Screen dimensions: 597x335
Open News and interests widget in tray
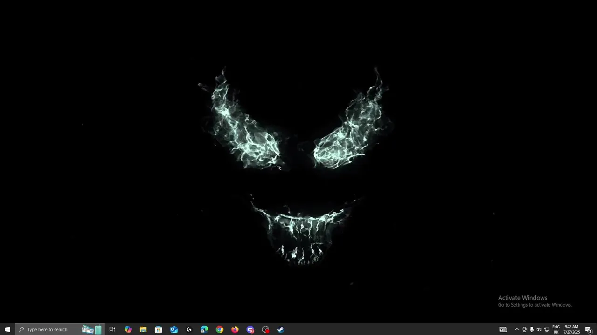503,329
